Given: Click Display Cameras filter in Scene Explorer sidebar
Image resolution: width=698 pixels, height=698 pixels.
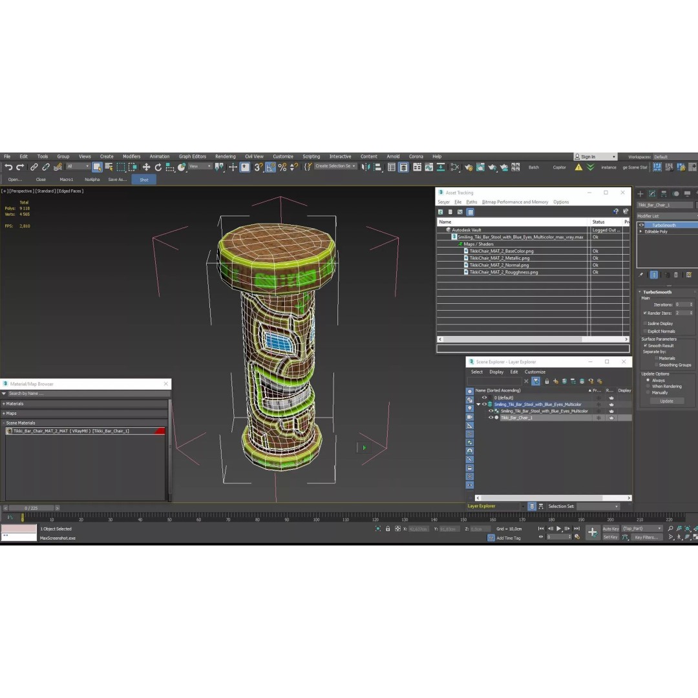Looking at the screenshot, I should pos(470,417).
